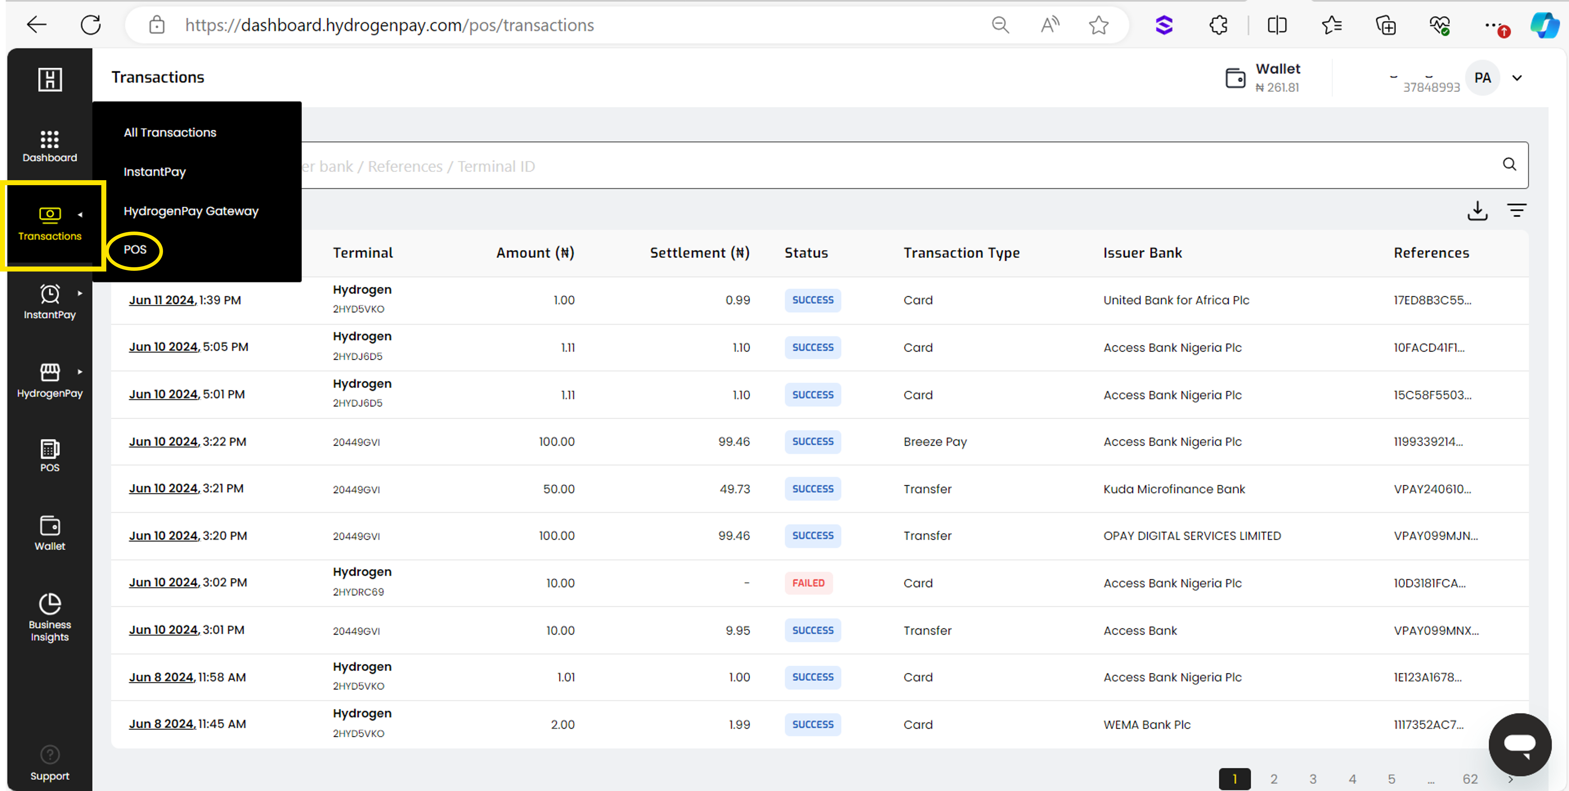Expand the PA profile menu
1569x791 pixels.
(x=1517, y=77)
